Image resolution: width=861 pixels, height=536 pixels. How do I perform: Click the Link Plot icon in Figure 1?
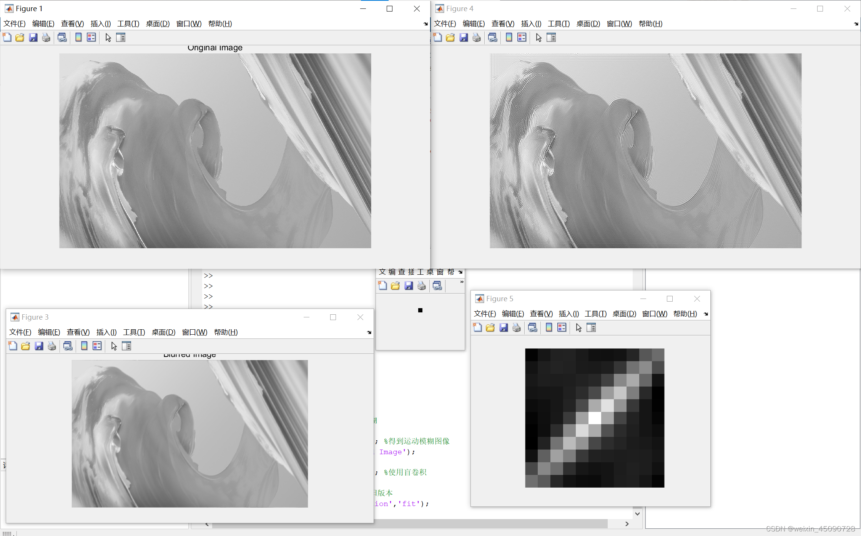[x=62, y=37]
